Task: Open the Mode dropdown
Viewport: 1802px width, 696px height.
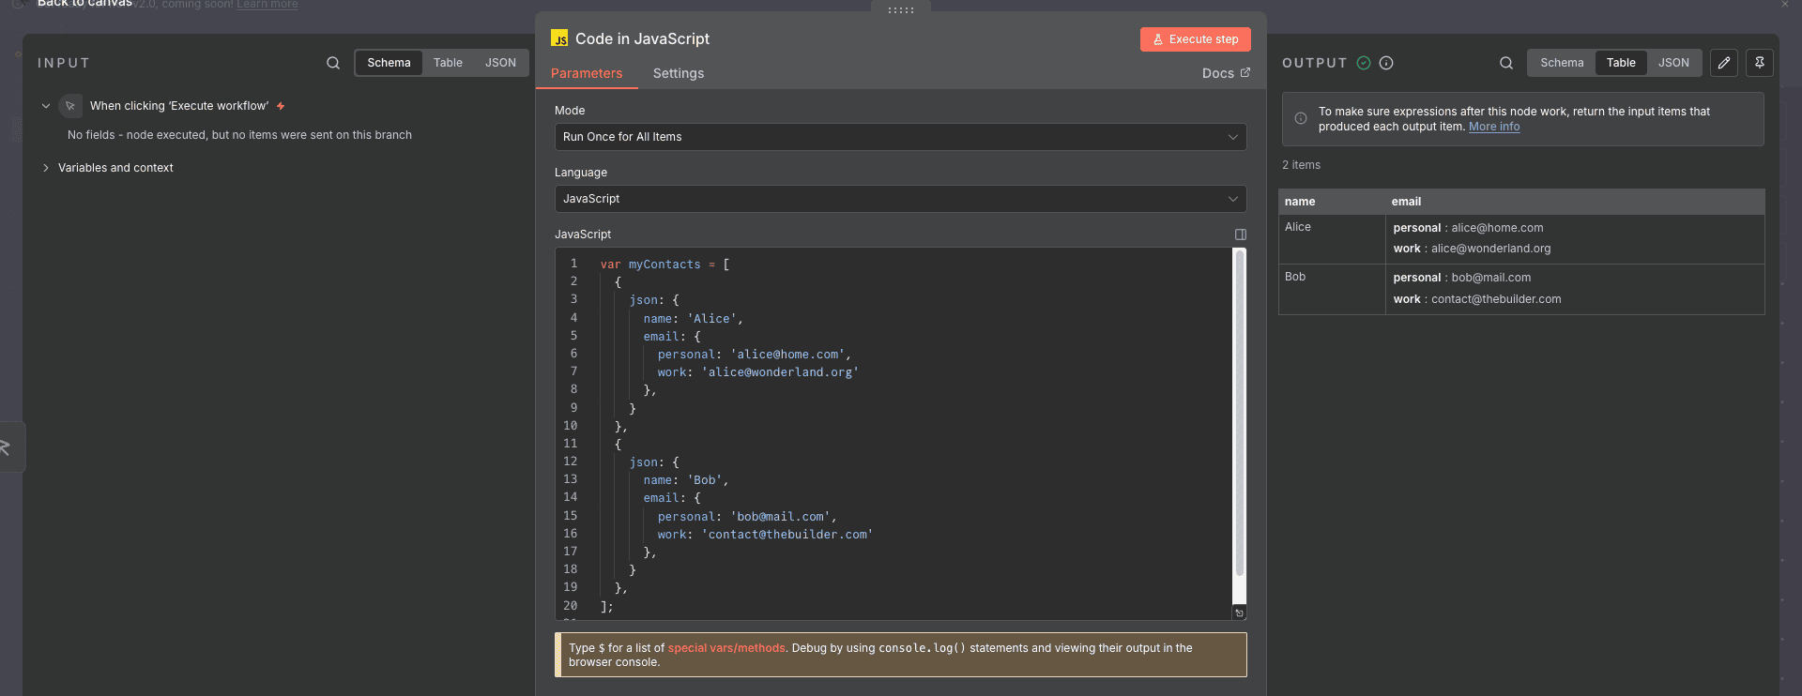Action: click(901, 137)
